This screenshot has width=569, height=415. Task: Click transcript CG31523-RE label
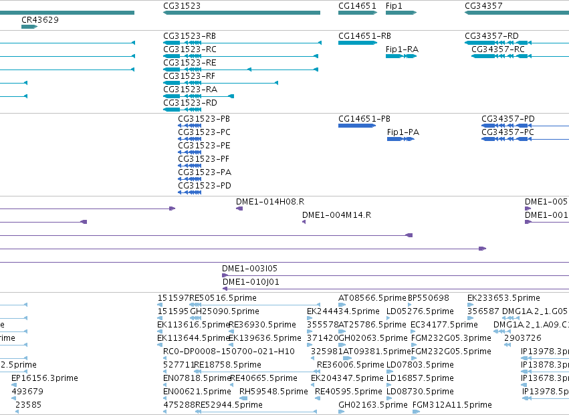(190, 63)
